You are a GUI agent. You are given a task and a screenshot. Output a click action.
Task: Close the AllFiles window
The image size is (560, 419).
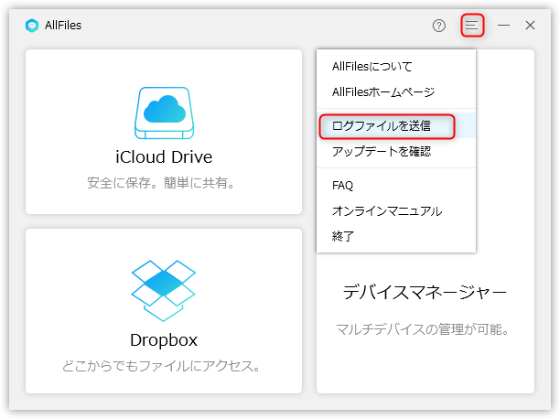[530, 26]
